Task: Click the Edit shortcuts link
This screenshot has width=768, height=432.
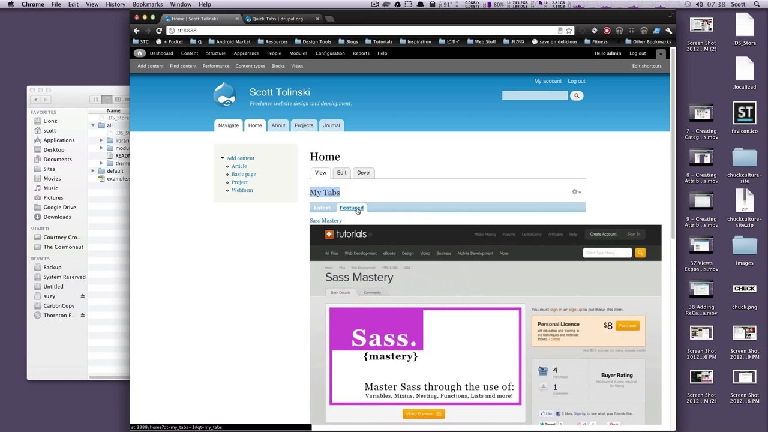Action: (647, 66)
